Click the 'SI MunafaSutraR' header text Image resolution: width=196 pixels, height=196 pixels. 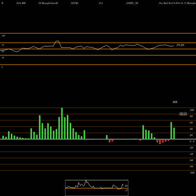click(x=48, y=3)
